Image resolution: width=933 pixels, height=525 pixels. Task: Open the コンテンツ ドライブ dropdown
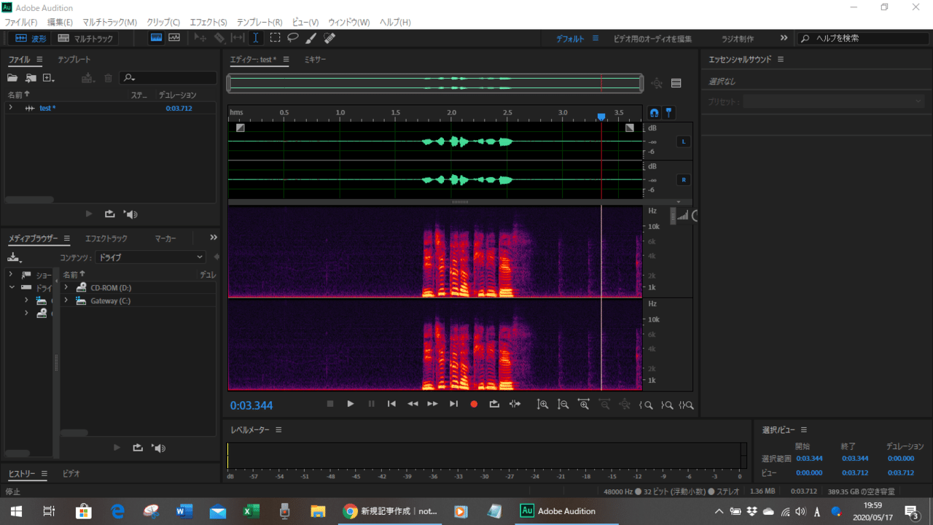(x=150, y=257)
